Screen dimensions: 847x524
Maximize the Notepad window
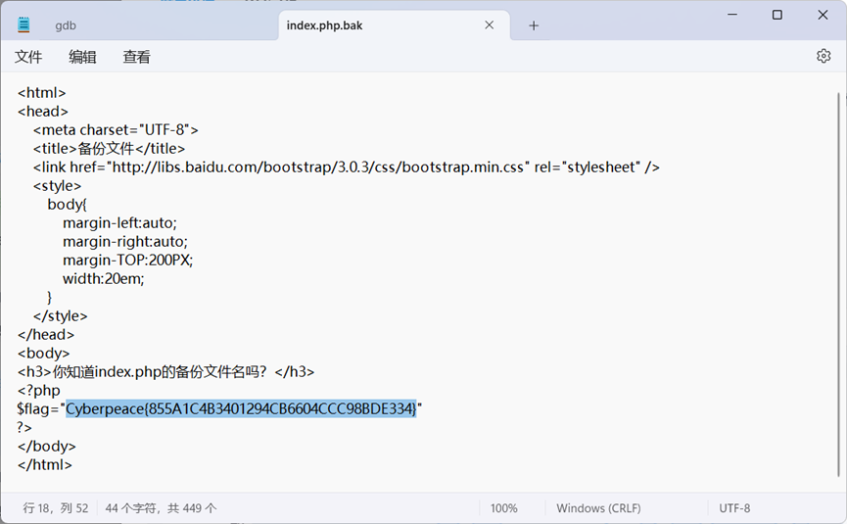(x=776, y=15)
